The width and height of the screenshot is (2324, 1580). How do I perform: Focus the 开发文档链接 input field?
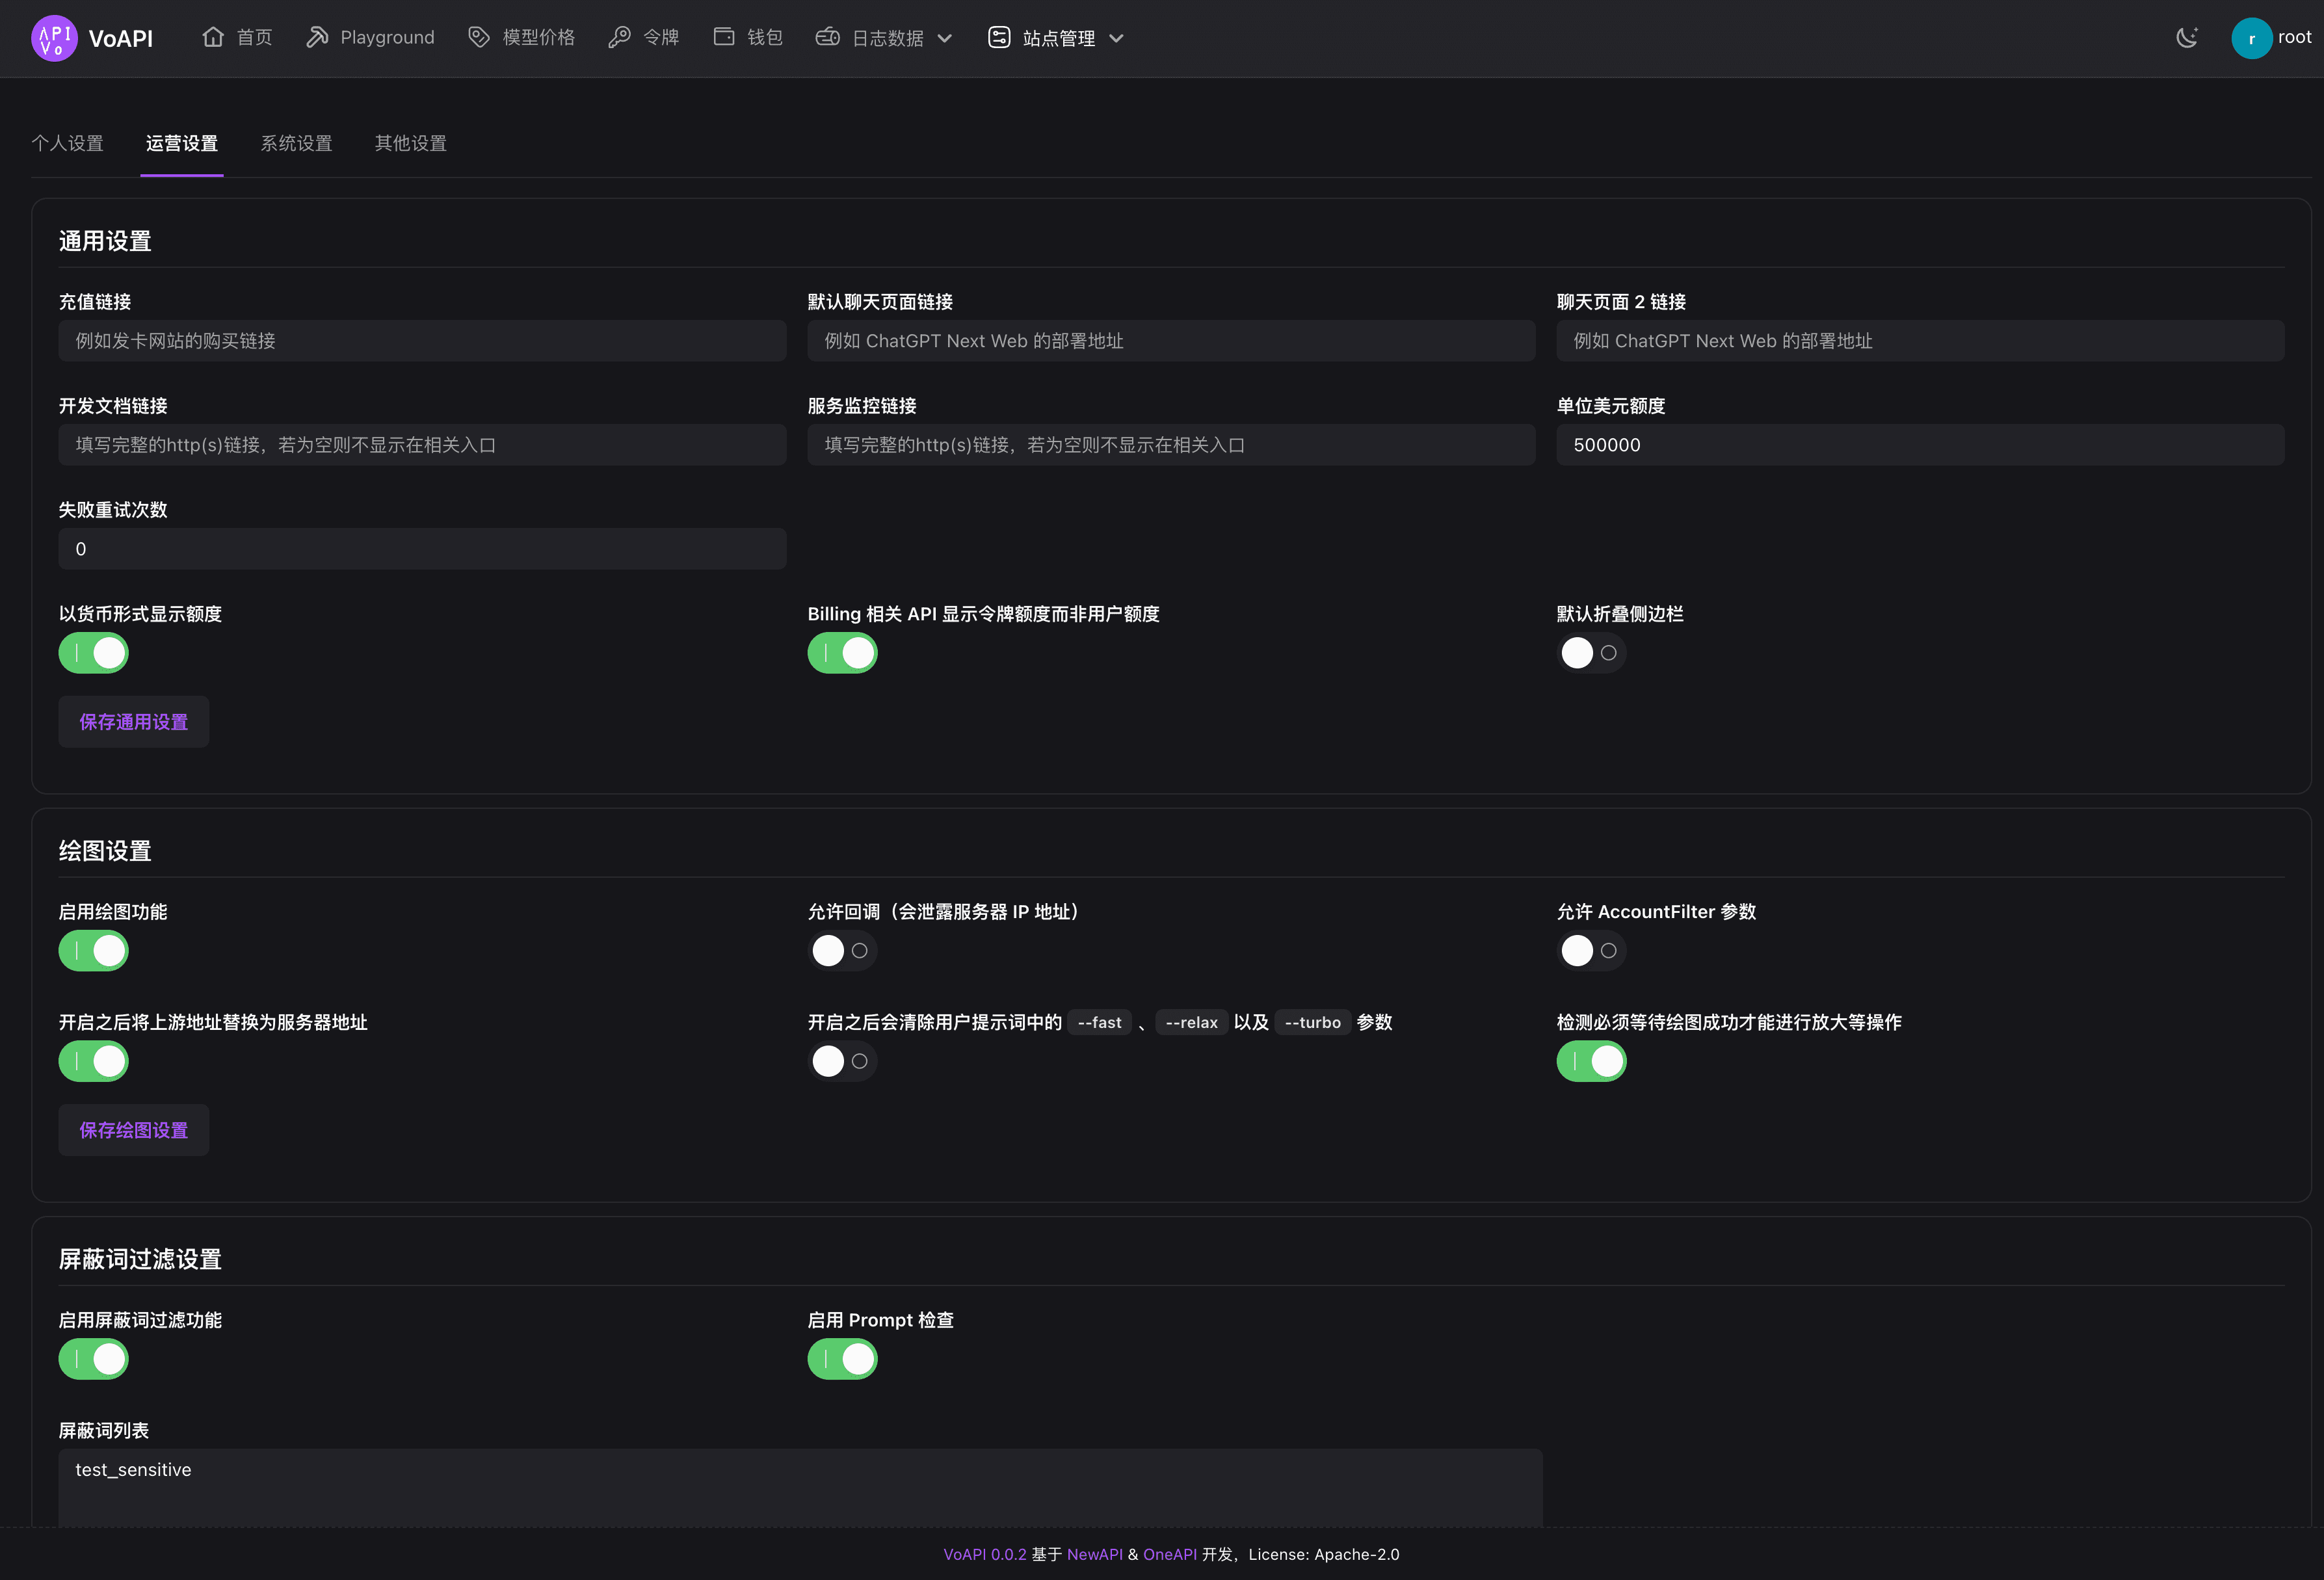pyautogui.click(x=423, y=445)
